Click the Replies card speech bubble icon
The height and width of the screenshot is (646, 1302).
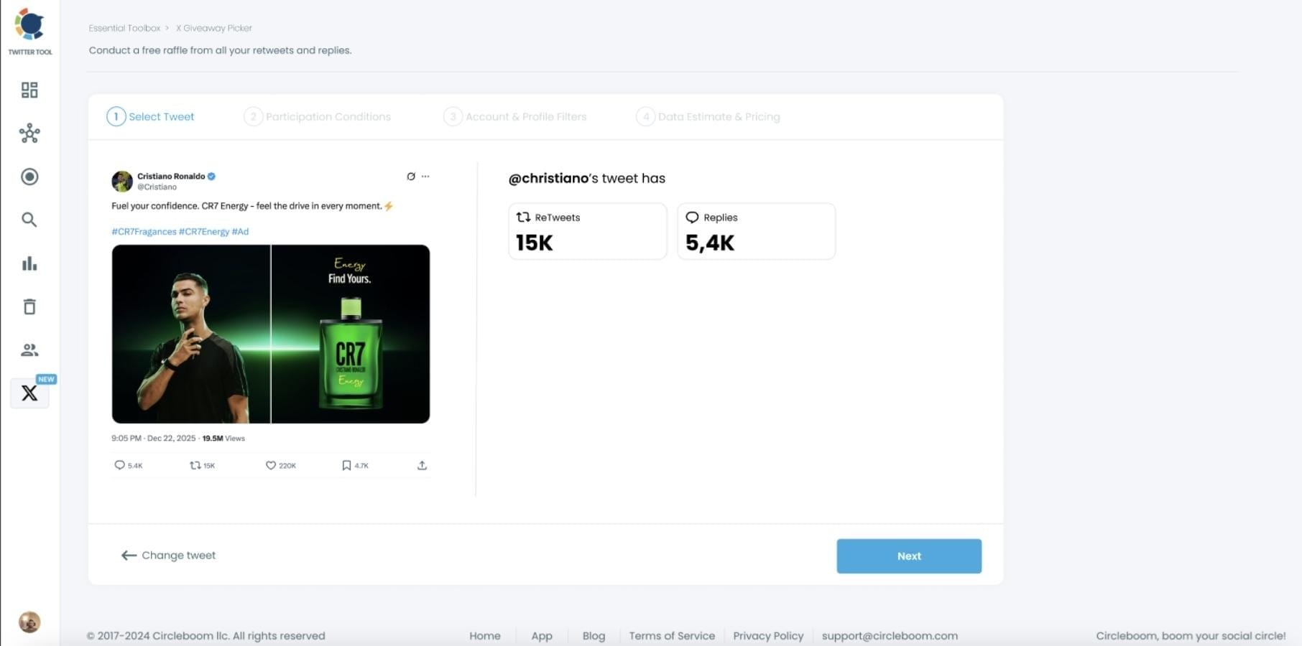pos(692,217)
